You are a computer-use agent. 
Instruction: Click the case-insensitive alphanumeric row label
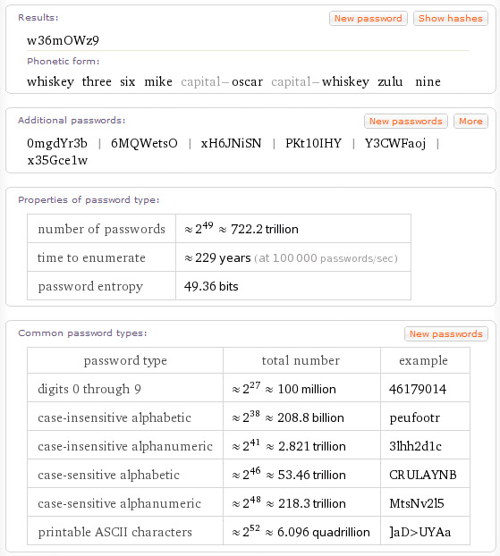coord(125,446)
